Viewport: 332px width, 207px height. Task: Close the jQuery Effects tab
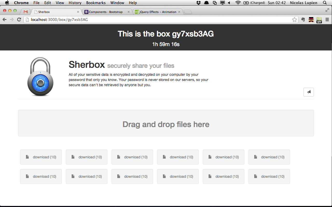[179, 12]
